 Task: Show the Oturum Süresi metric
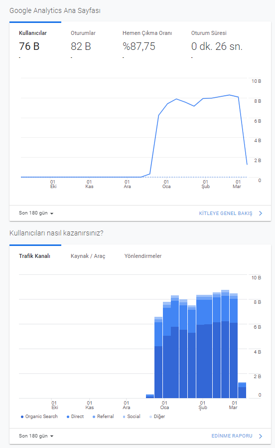click(x=209, y=33)
